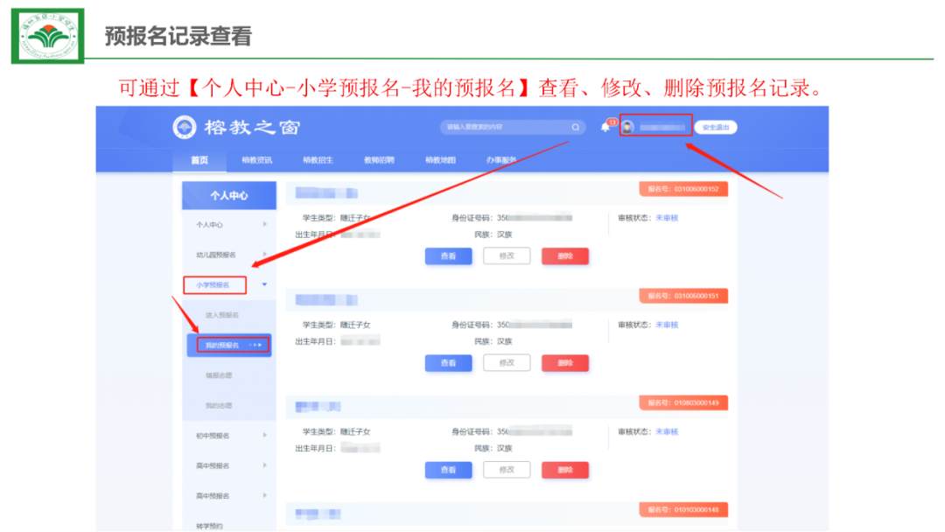
Task: Expand the 幼儿园预报名 submenu arrow
Action: point(264,255)
